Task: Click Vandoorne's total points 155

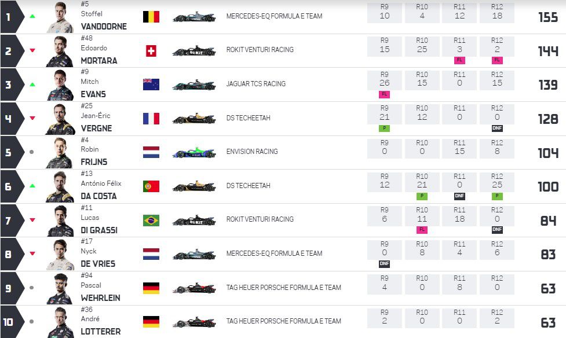Action: [x=547, y=17]
